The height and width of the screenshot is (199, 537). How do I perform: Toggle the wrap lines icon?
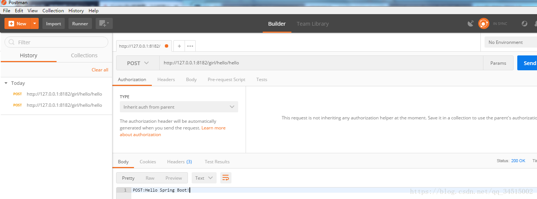(x=226, y=178)
